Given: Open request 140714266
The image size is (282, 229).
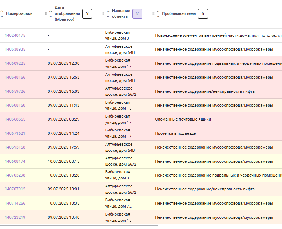Looking at the screenshot, I should (15, 203).
